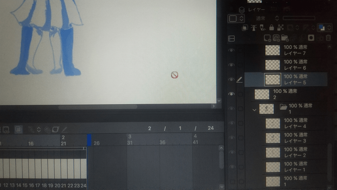Open the palette color dropdown
This screenshot has width=337, height=190.
[236, 19]
